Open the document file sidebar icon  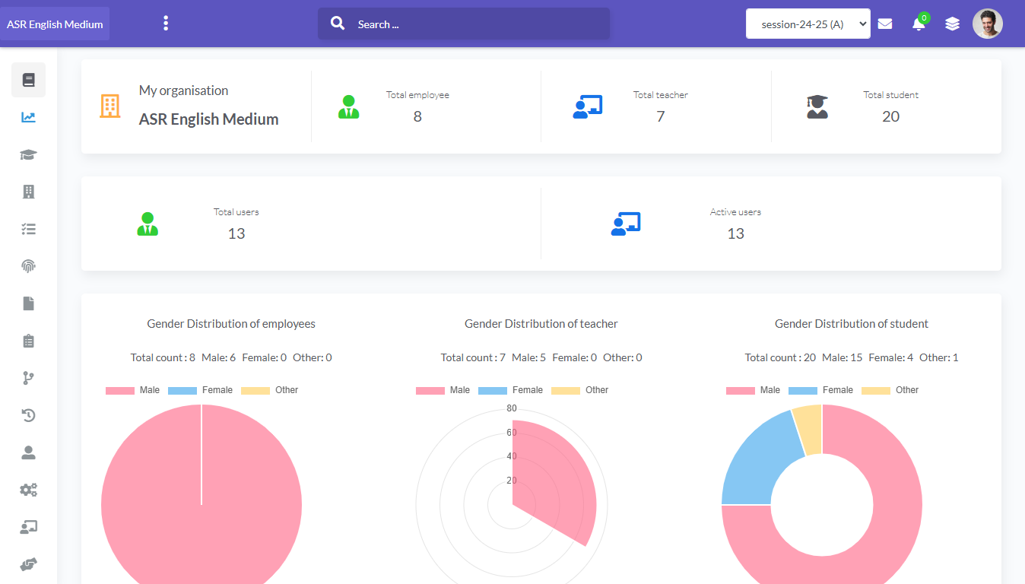click(x=28, y=303)
